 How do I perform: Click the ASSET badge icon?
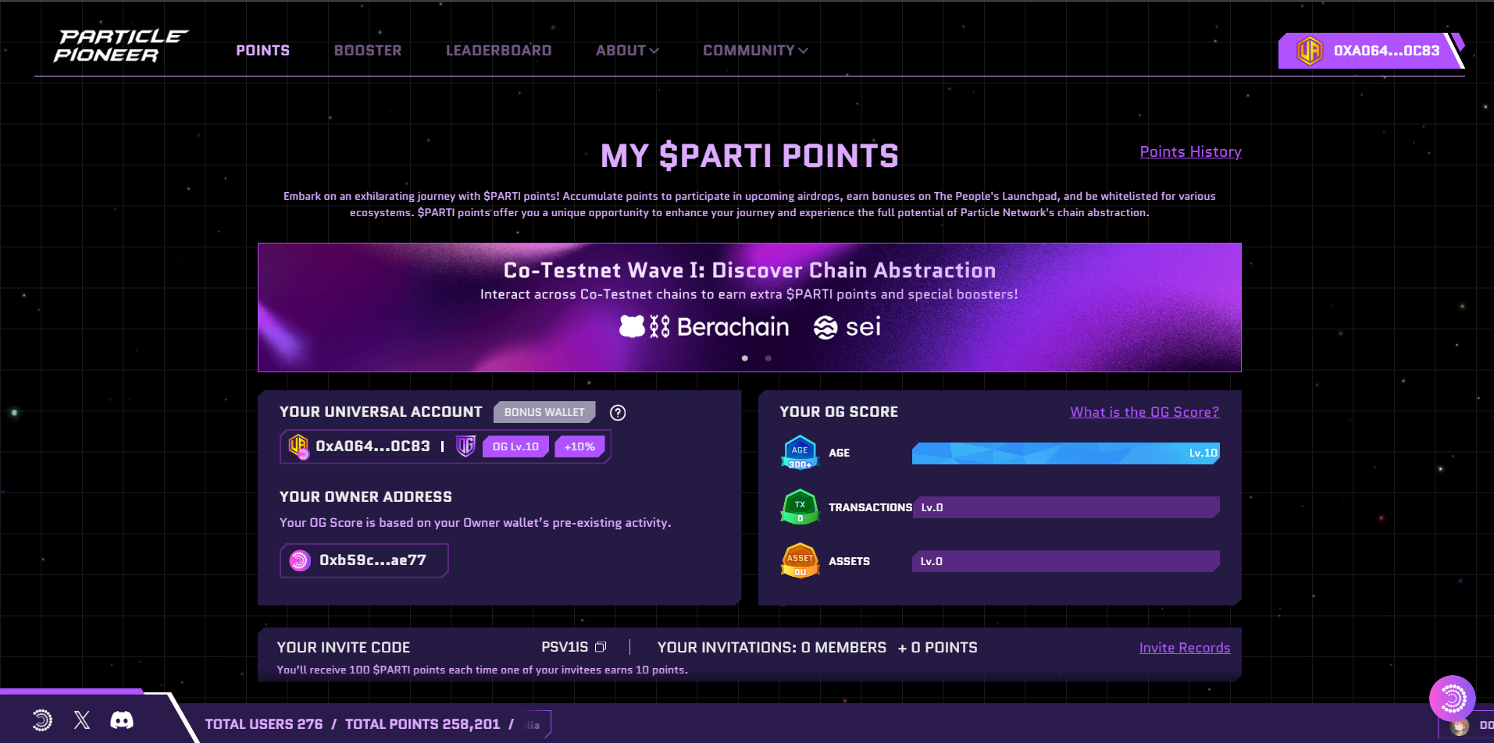(800, 561)
